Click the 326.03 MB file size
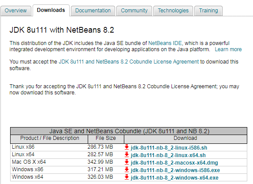 100,177
